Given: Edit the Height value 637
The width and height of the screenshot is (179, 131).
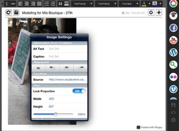Looking at the screenshot, I should tap(51, 106).
